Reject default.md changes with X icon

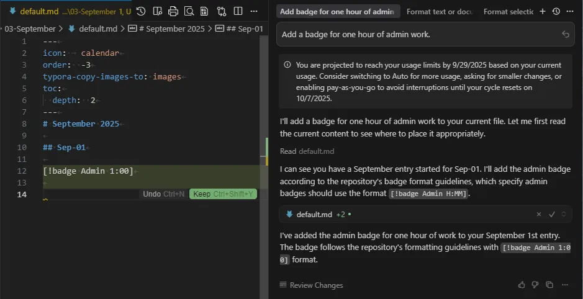coord(539,215)
